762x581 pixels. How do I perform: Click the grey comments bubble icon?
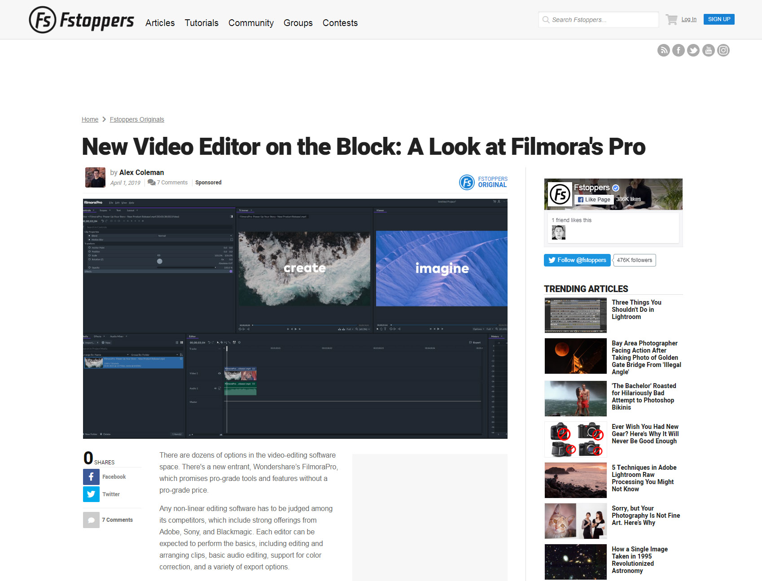[91, 520]
